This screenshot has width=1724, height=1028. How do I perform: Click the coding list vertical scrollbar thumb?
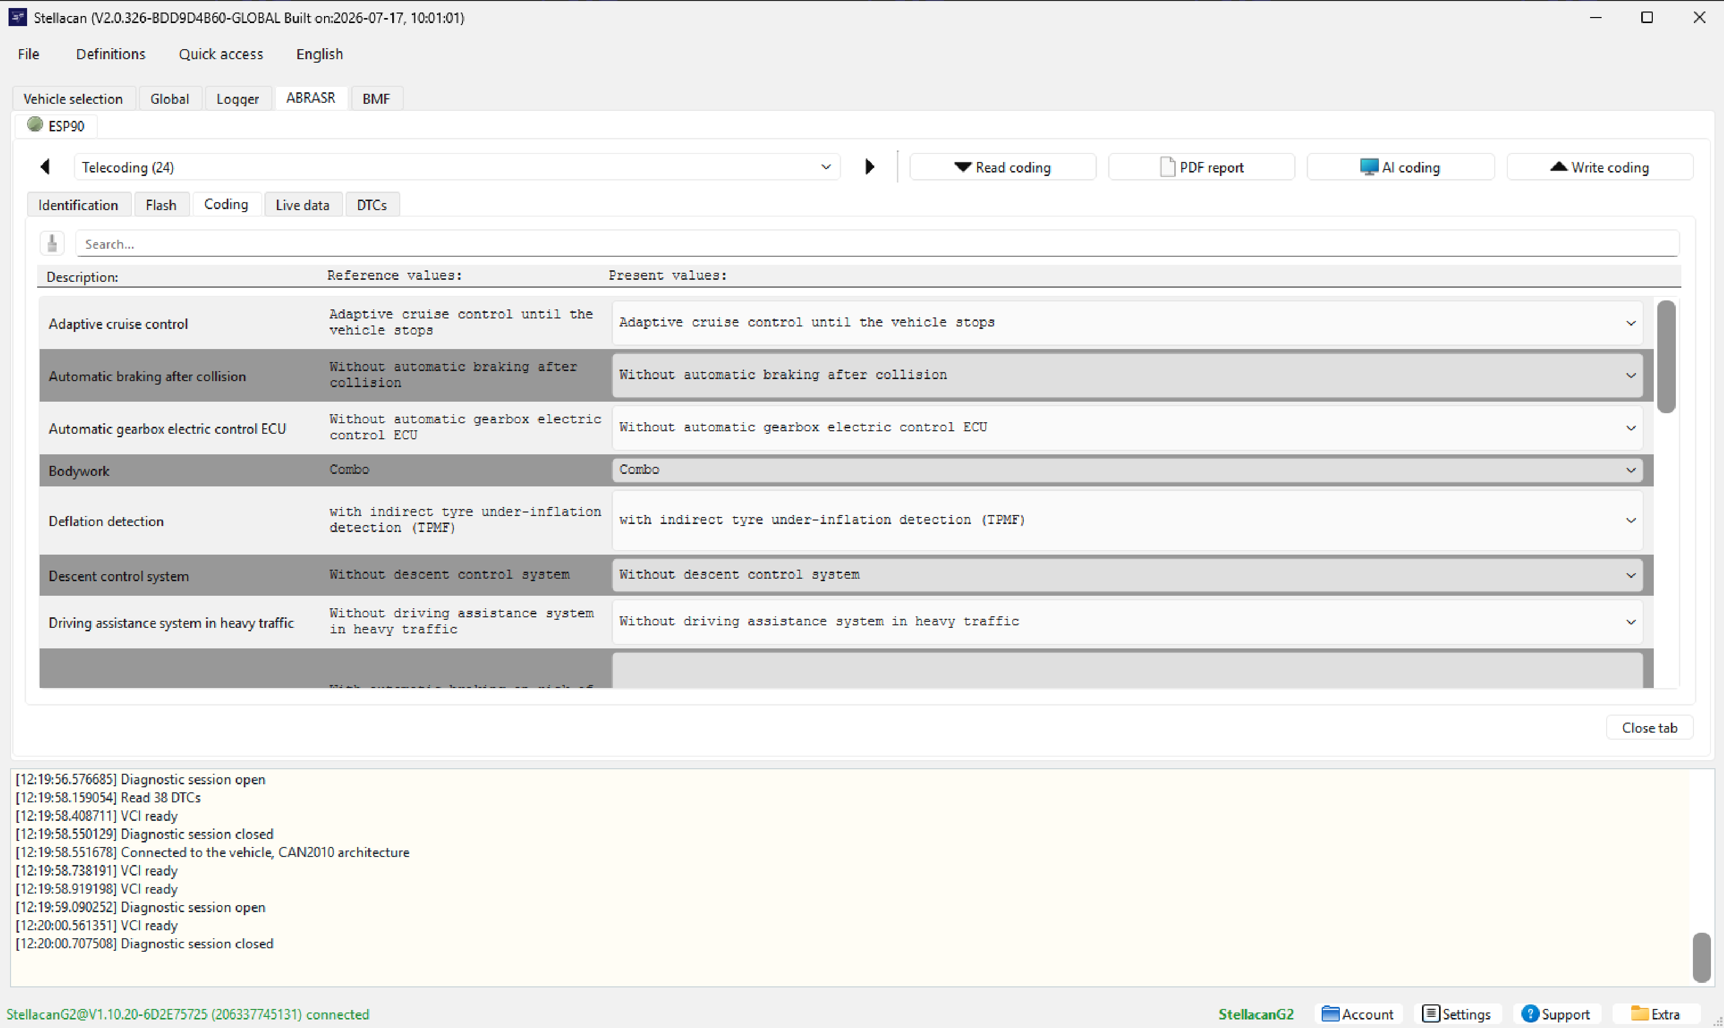pyautogui.click(x=1666, y=356)
